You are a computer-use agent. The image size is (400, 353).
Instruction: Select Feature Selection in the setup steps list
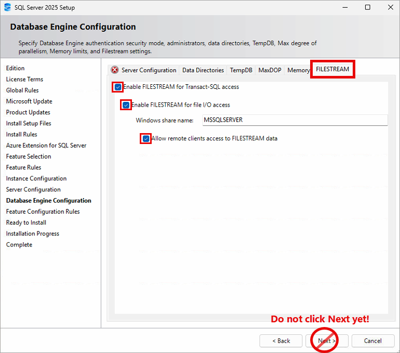(x=29, y=156)
